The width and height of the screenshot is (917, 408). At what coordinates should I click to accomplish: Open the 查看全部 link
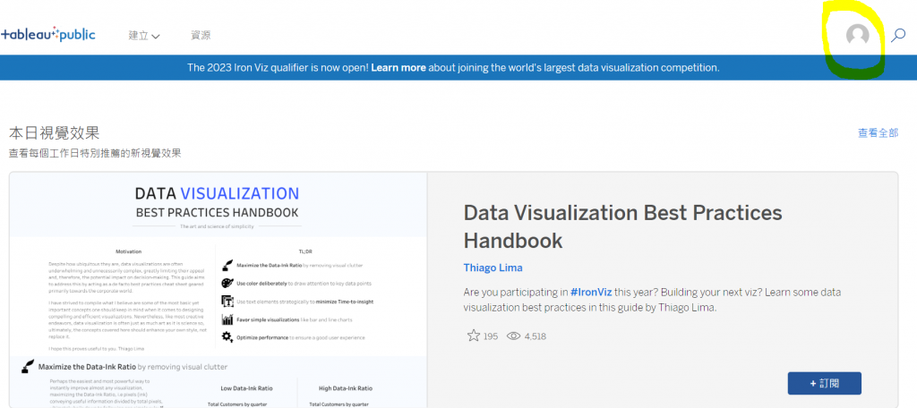[x=878, y=132]
